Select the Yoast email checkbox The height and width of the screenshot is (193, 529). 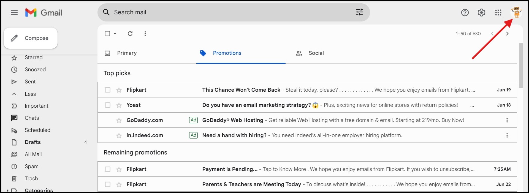click(108, 105)
